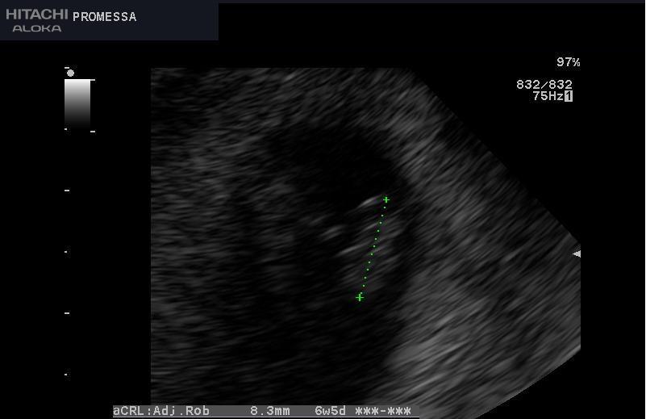646x419 pixels.
Task: Click the upper green caliper cross marker
Action: 386,199
